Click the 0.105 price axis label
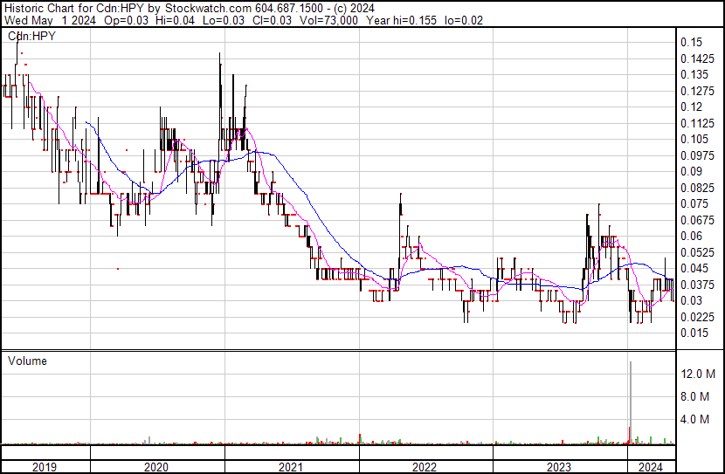The width and height of the screenshot is (725, 474). 694,139
